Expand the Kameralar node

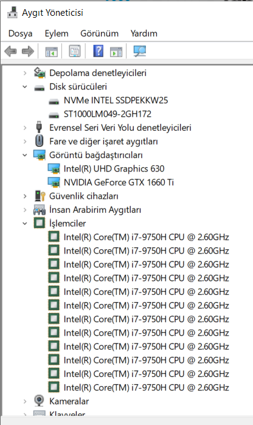pos(25,401)
